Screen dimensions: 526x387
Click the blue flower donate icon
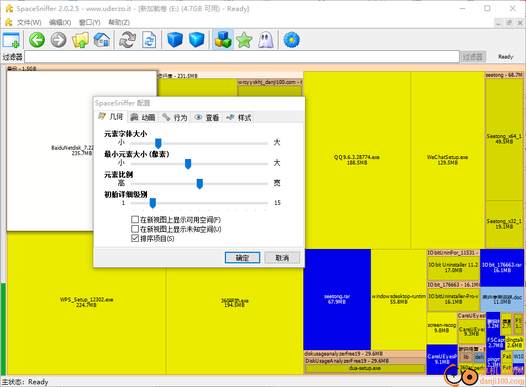click(292, 40)
